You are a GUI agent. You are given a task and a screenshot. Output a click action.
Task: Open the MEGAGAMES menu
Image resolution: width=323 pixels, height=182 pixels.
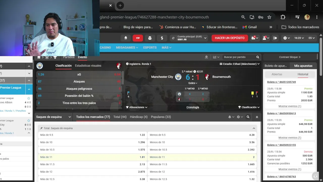[x=127, y=48]
